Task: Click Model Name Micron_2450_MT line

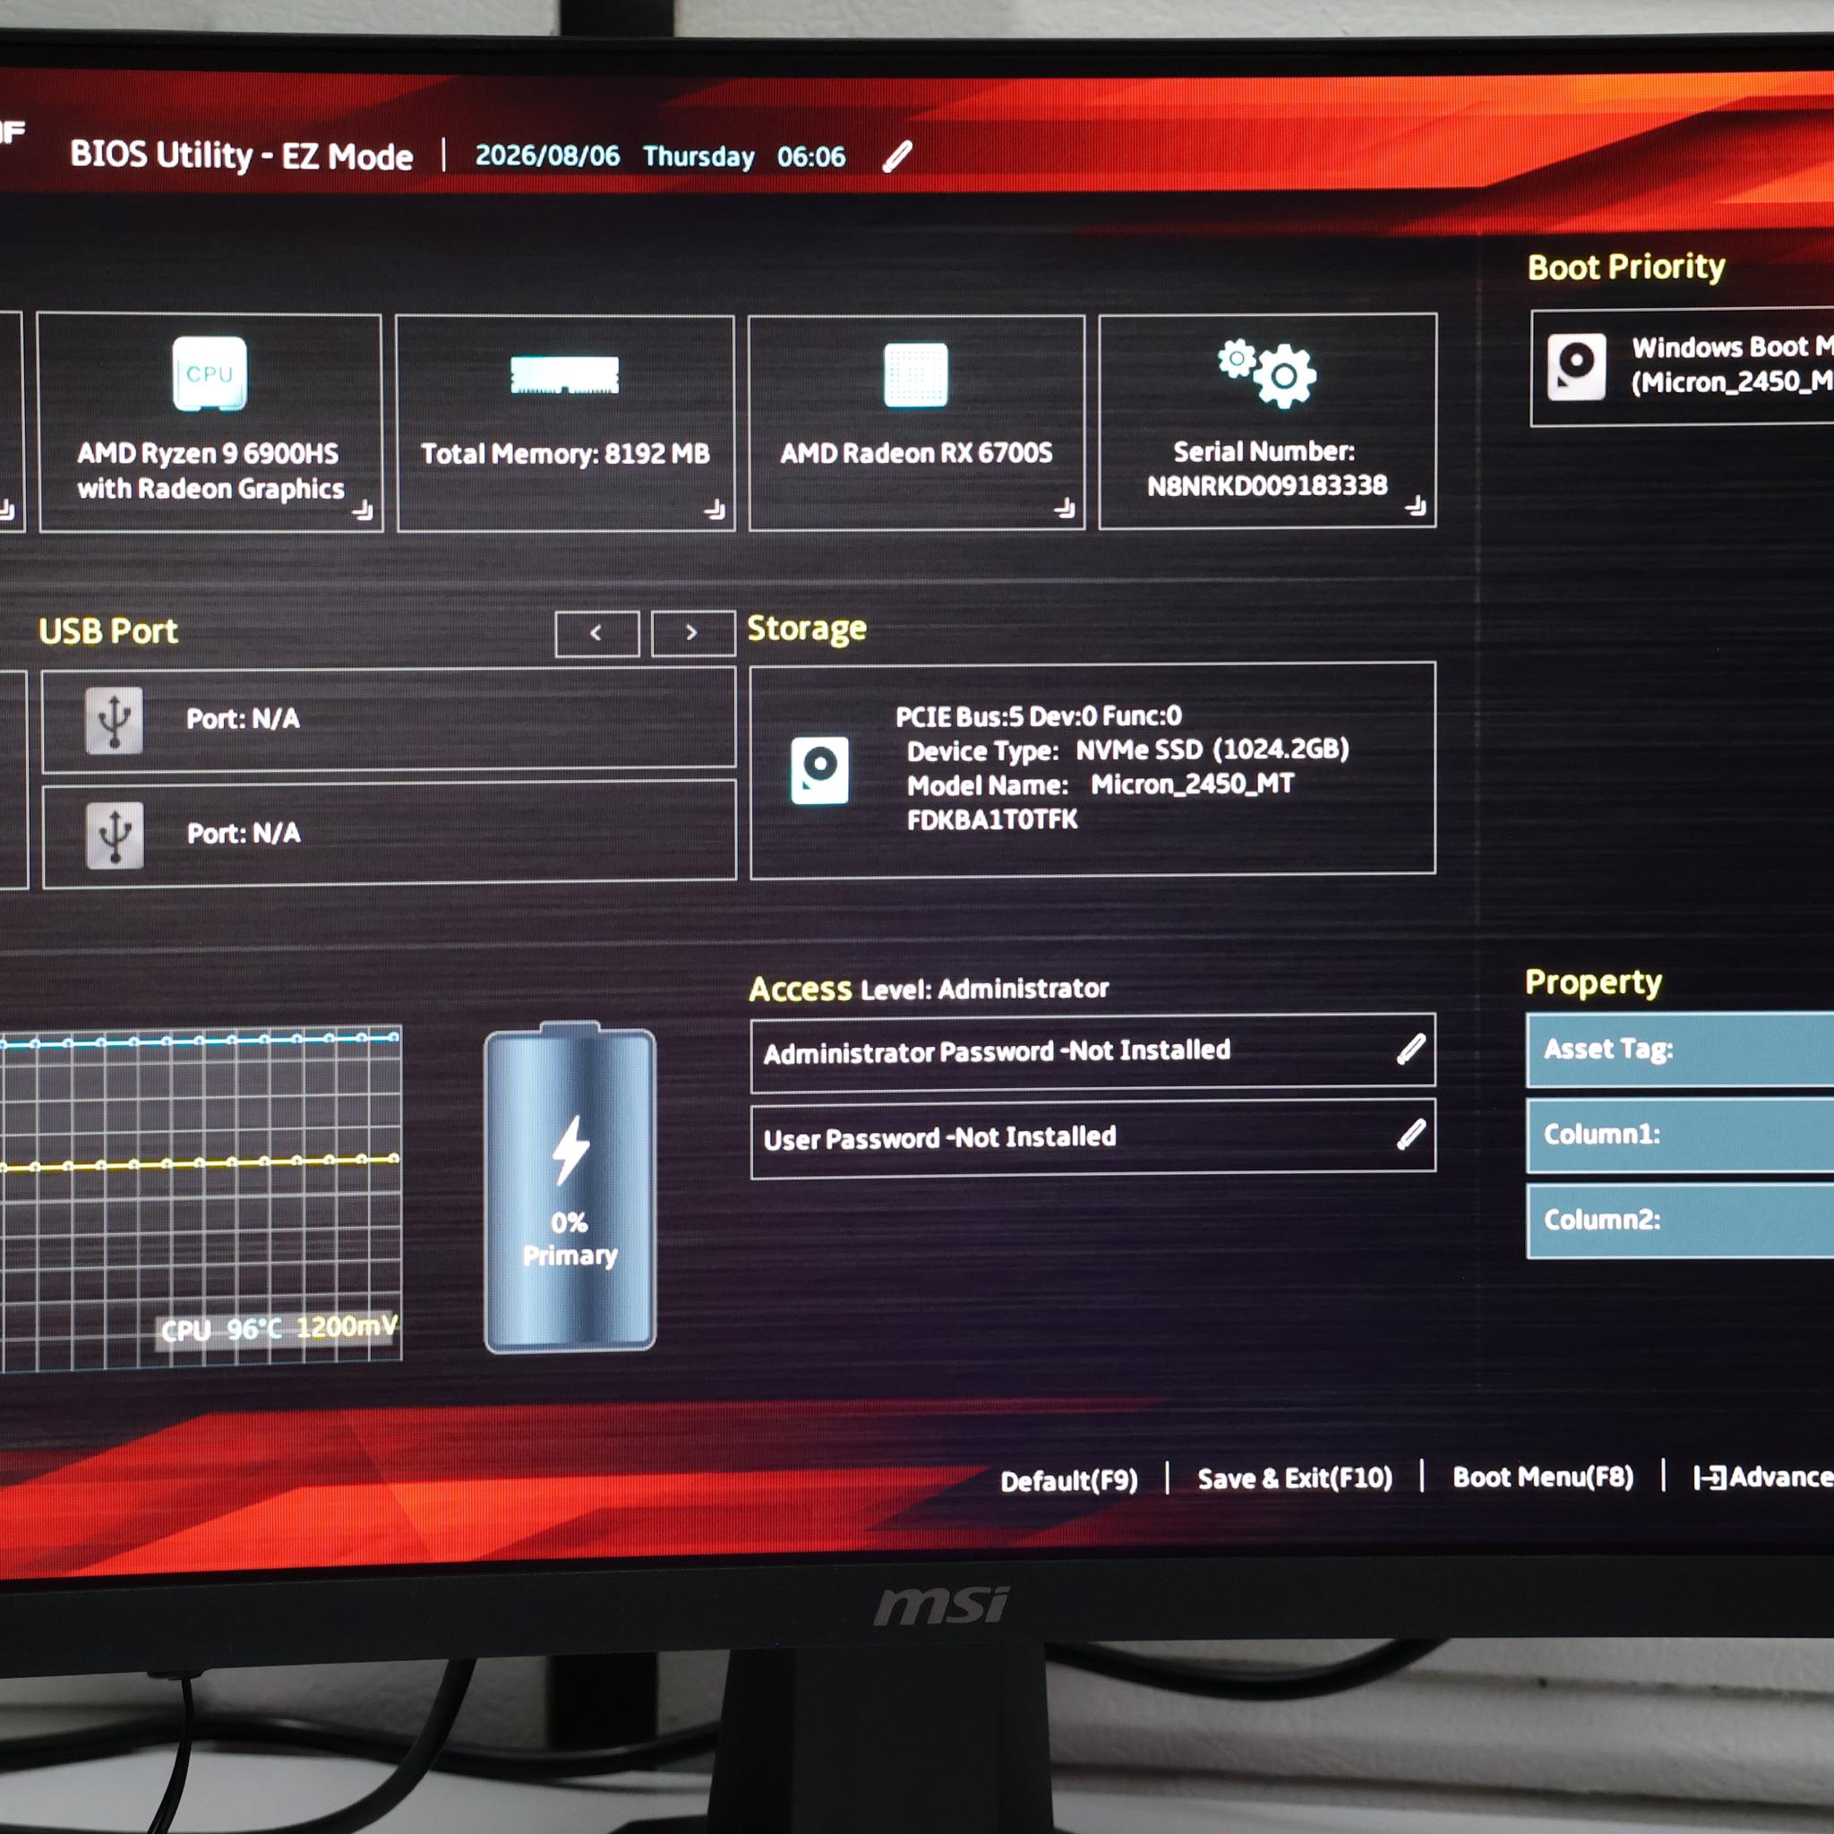Action: [x=1101, y=784]
